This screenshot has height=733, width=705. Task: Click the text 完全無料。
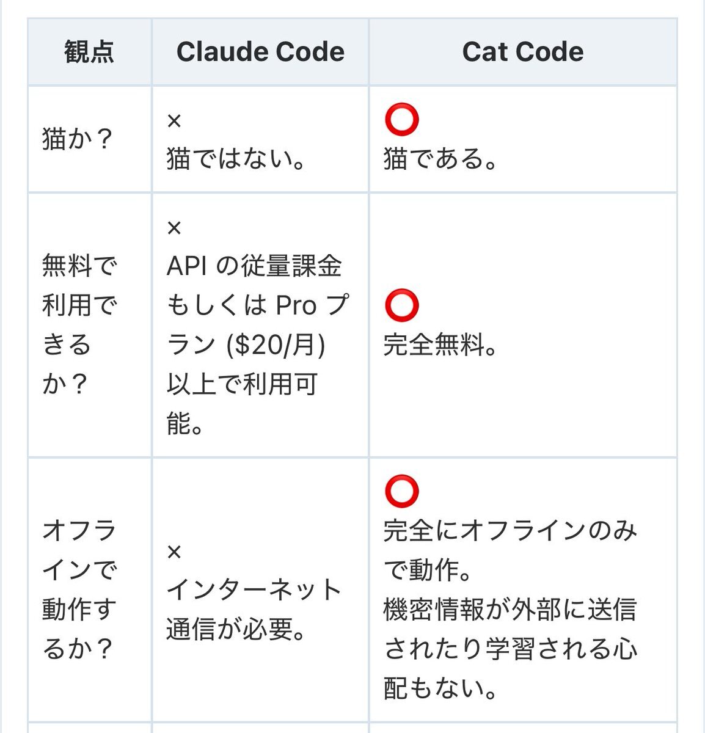(440, 345)
